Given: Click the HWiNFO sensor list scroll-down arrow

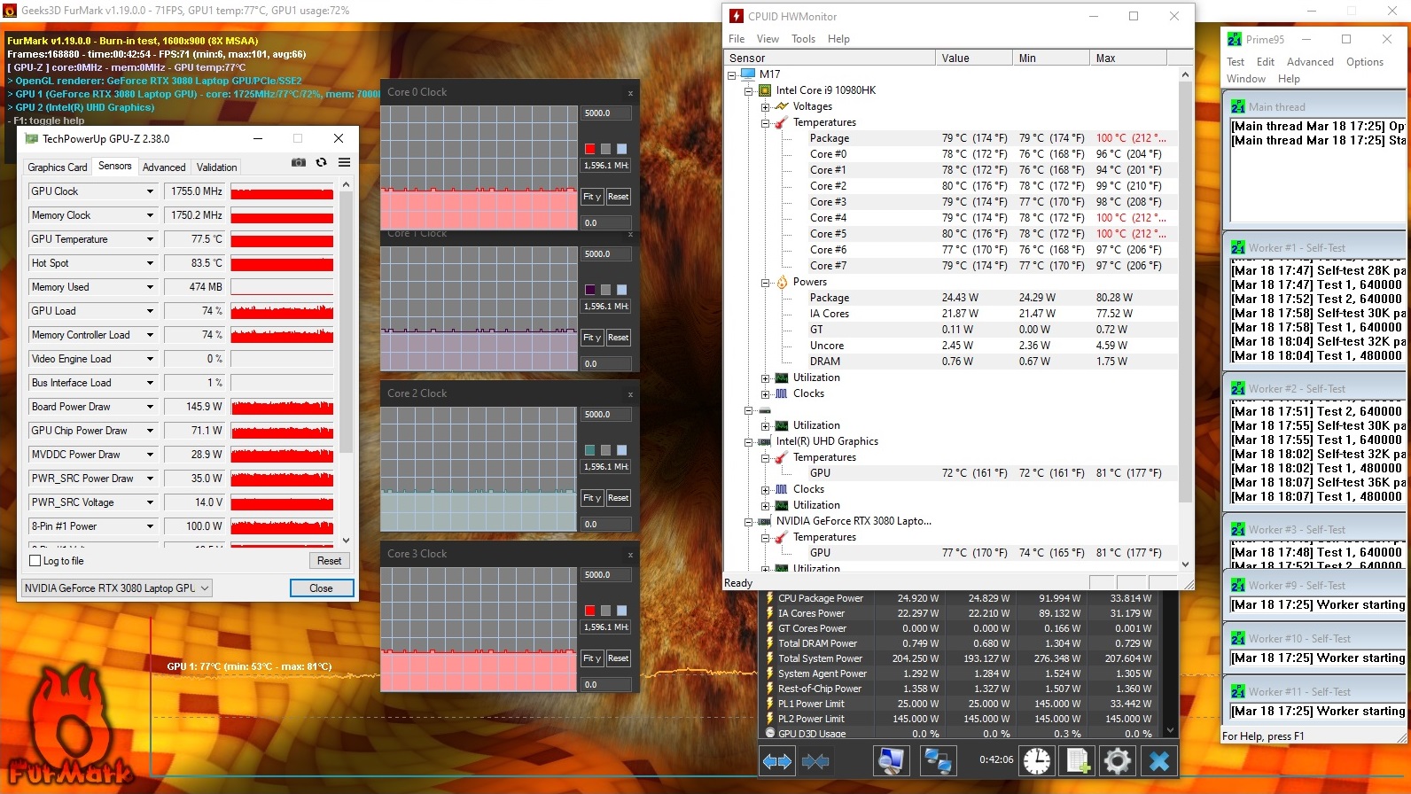Looking at the screenshot, I should (1171, 731).
